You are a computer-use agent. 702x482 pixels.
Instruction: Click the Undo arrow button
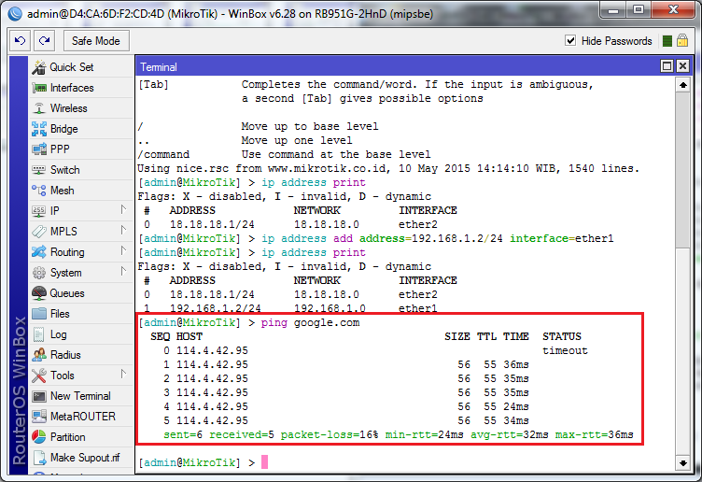pyautogui.click(x=20, y=41)
